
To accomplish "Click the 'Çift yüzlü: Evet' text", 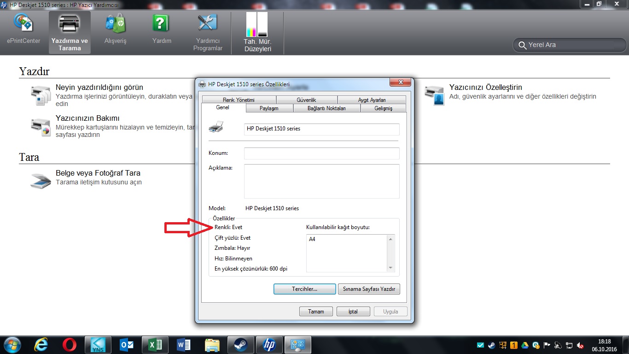I will point(233,238).
